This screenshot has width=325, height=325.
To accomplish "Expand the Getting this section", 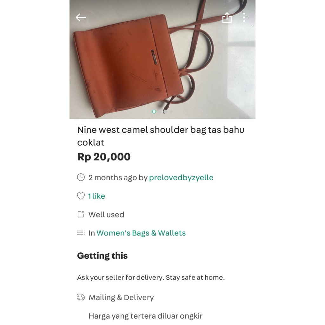I will click(x=102, y=255).
